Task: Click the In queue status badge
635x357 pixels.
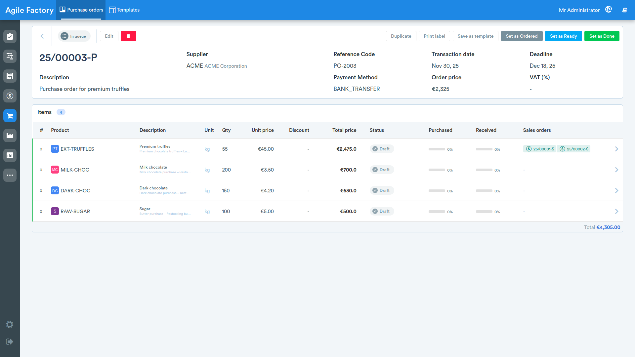Action: click(x=74, y=36)
